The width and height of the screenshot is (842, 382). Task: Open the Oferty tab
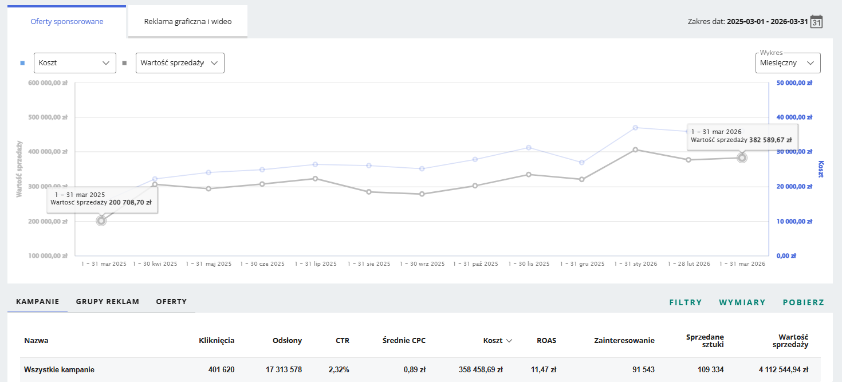pyautogui.click(x=171, y=301)
